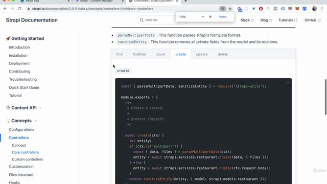This screenshot has height=184, width=327.
Task: Open the Concept sub-item
Action: 19,145
